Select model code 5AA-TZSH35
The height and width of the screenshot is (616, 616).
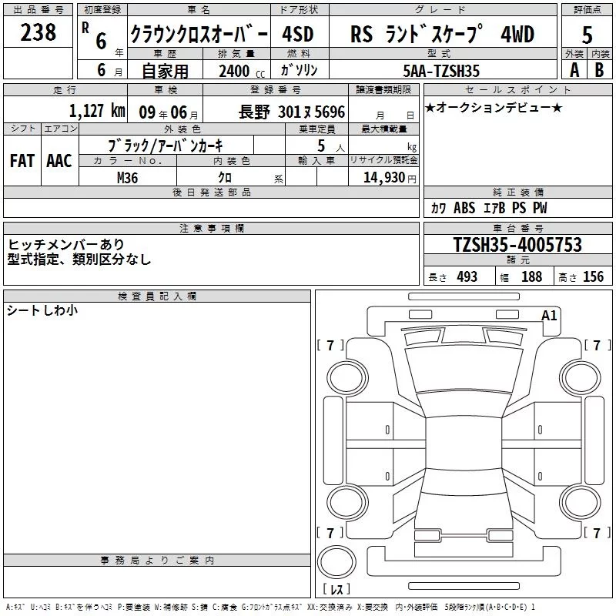441,71
